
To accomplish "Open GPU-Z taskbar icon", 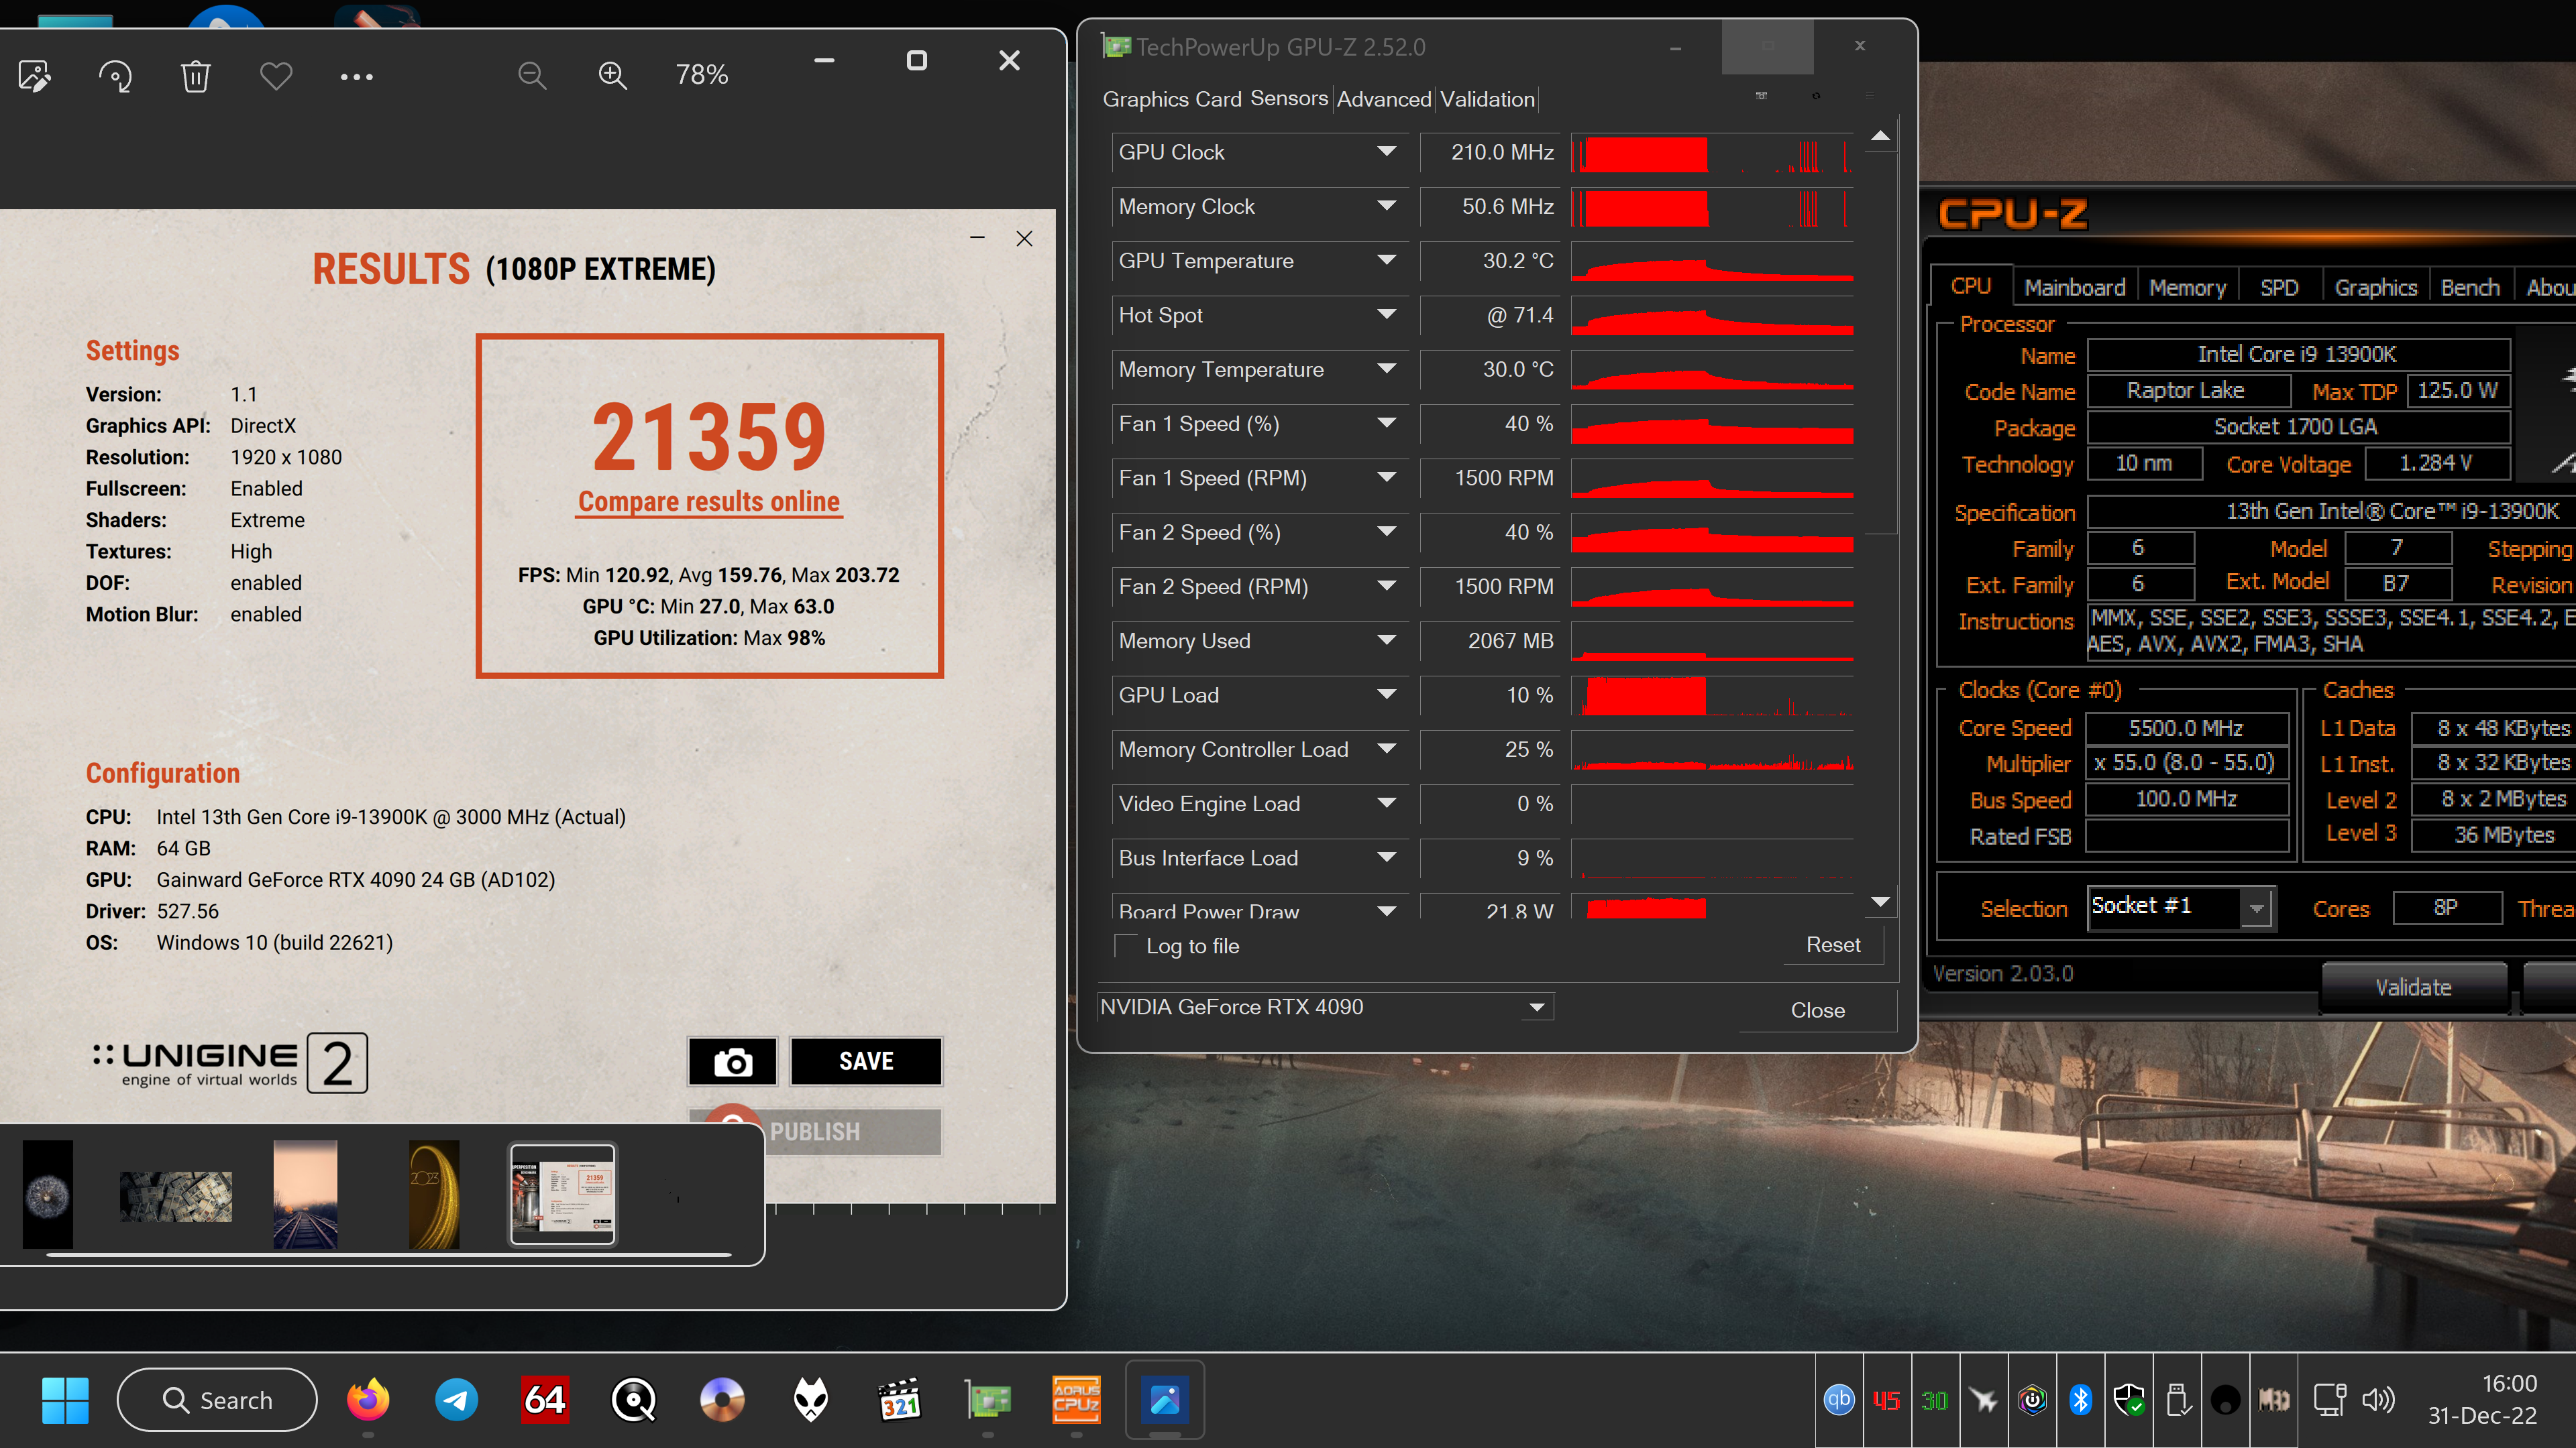I will pyautogui.click(x=988, y=1400).
